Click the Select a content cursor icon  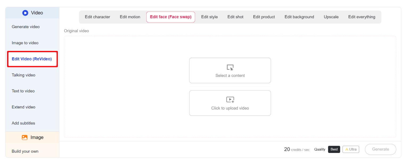click(230, 68)
